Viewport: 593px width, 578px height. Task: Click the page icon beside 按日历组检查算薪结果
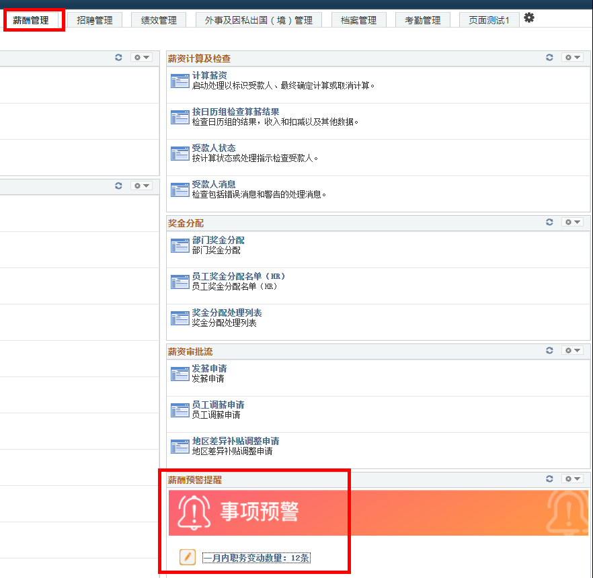click(x=180, y=117)
